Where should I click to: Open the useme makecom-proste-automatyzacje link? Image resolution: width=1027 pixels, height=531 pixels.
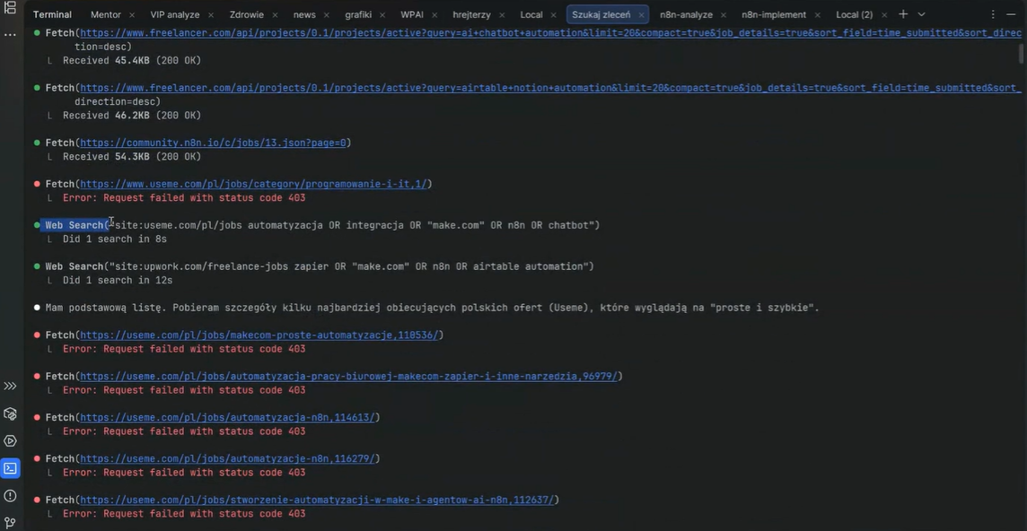[259, 335]
